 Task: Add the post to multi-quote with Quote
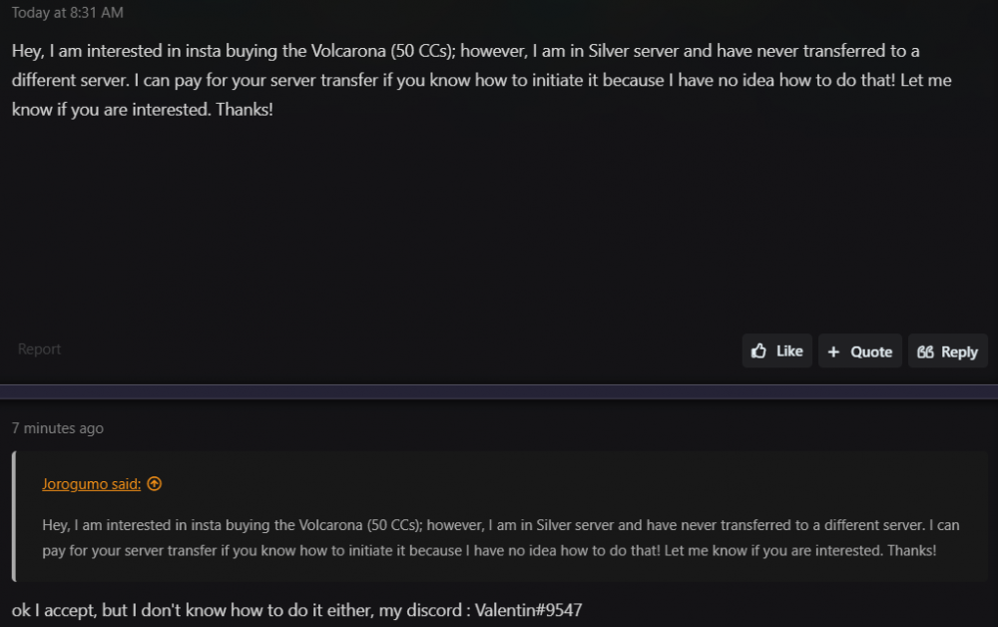[860, 351]
